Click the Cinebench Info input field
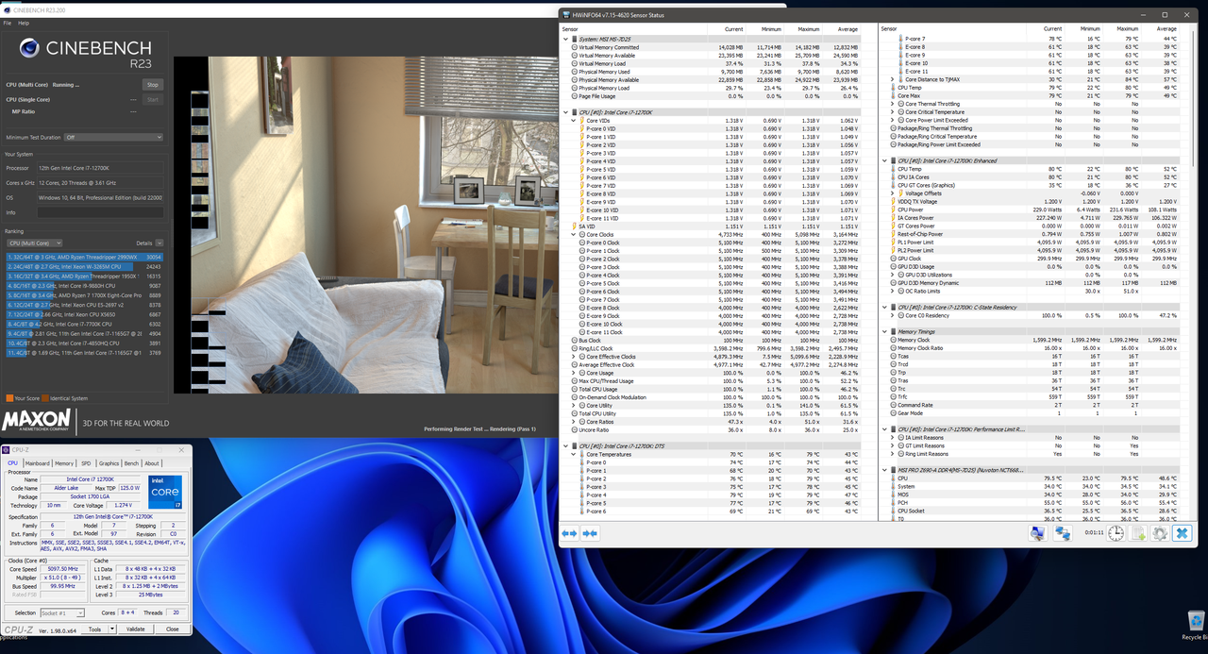Image resolution: width=1208 pixels, height=654 pixels. tap(100, 212)
